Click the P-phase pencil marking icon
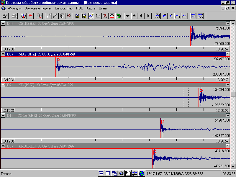 [48, 16]
